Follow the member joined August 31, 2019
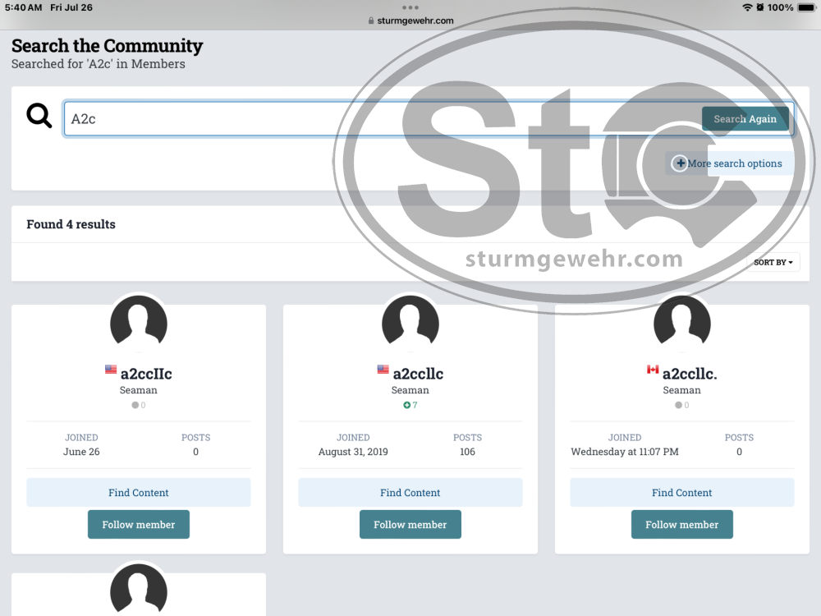821x616 pixels. [410, 524]
